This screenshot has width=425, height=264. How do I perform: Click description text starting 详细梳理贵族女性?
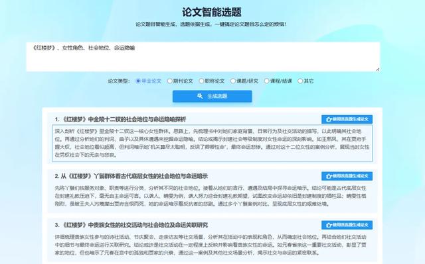click(211, 245)
